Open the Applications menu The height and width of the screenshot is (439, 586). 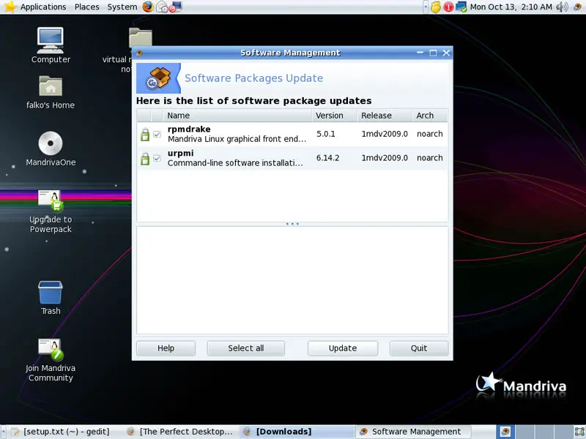coord(43,7)
